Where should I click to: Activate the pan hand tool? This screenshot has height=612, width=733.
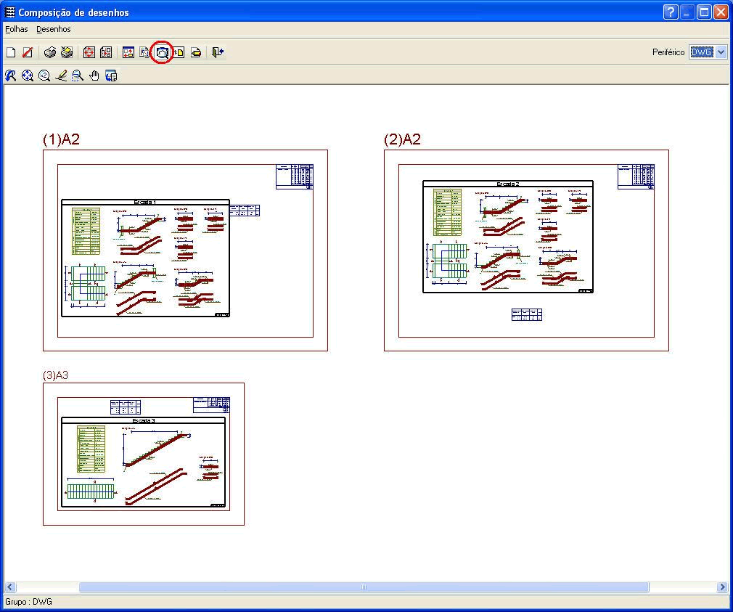[94, 76]
